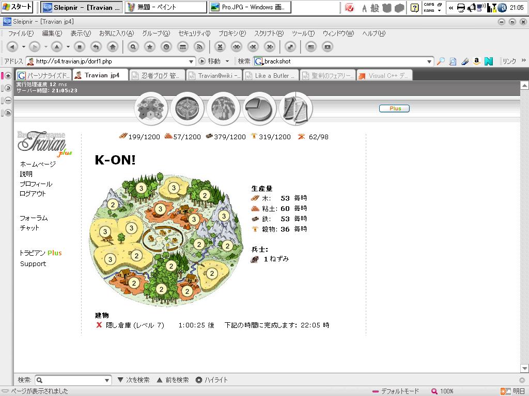Open Pro.JPG Windows viewer from taskbar
The width and height of the screenshot is (529, 396).
(x=250, y=7)
